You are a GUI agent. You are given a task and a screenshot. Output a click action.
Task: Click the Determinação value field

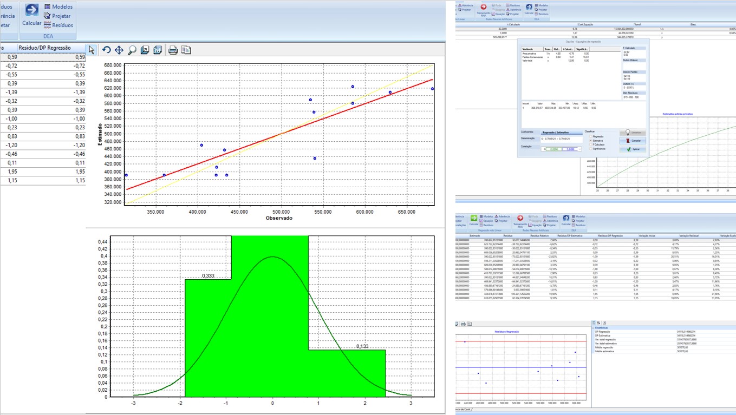click(562, 140)
